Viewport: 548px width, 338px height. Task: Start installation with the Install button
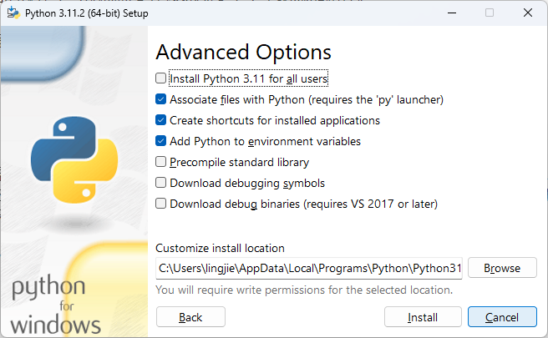pos(423,317)
